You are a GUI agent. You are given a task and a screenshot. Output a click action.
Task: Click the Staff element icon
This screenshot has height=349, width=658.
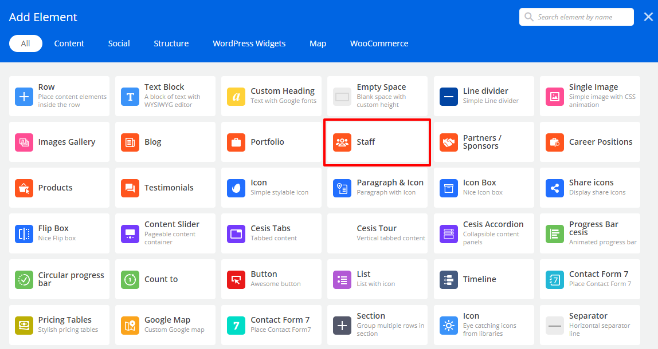342,142
